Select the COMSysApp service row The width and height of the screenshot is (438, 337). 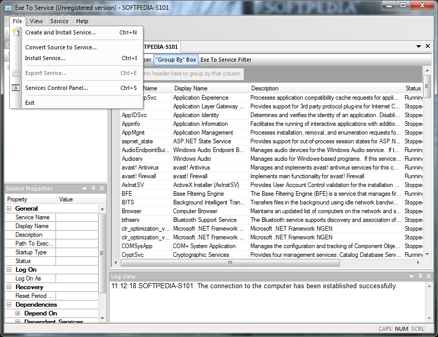(x=271, y=246)
